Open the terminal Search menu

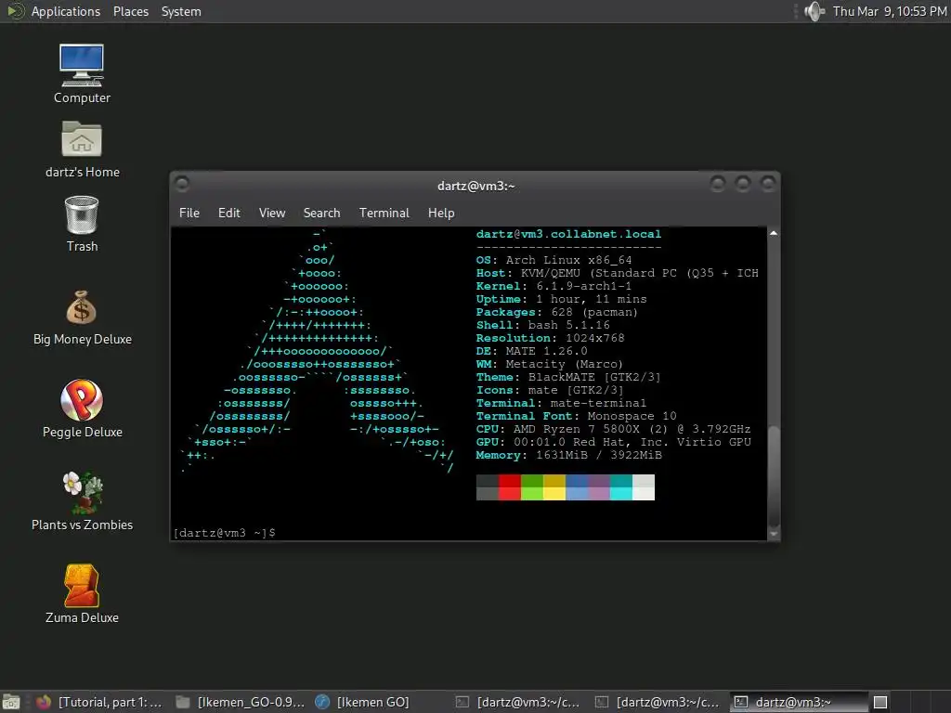pyautogui.click(x=321, y=213)
